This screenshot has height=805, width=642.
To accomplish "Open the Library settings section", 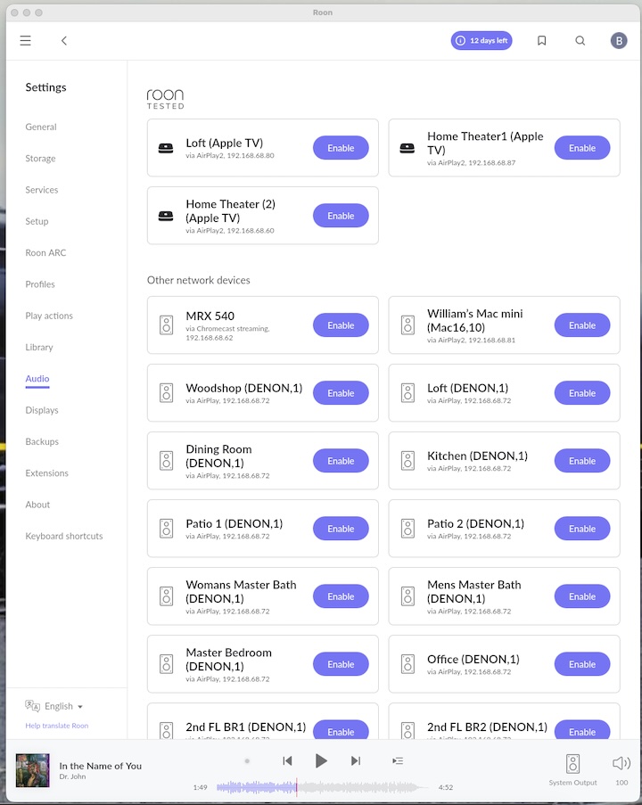I will tap(39, 348).
